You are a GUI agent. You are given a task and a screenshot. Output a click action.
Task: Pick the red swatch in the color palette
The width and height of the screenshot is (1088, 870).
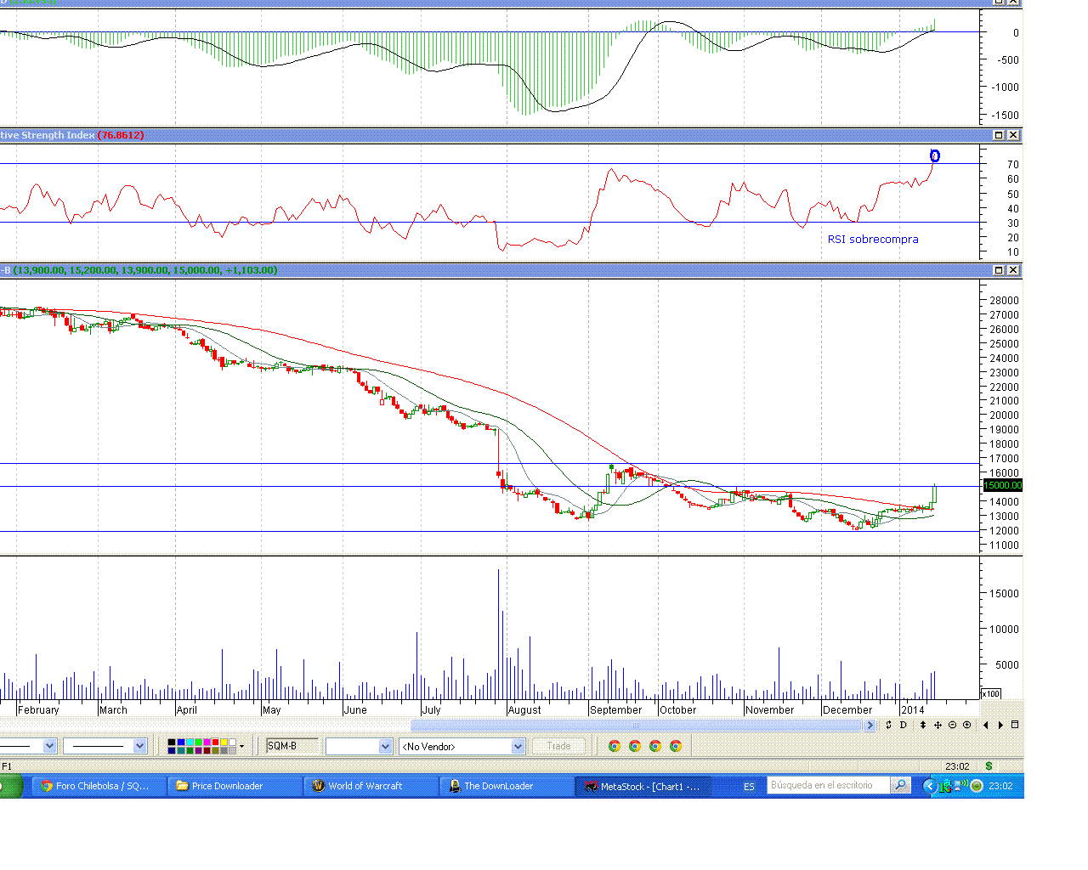(x=216, y=743)
